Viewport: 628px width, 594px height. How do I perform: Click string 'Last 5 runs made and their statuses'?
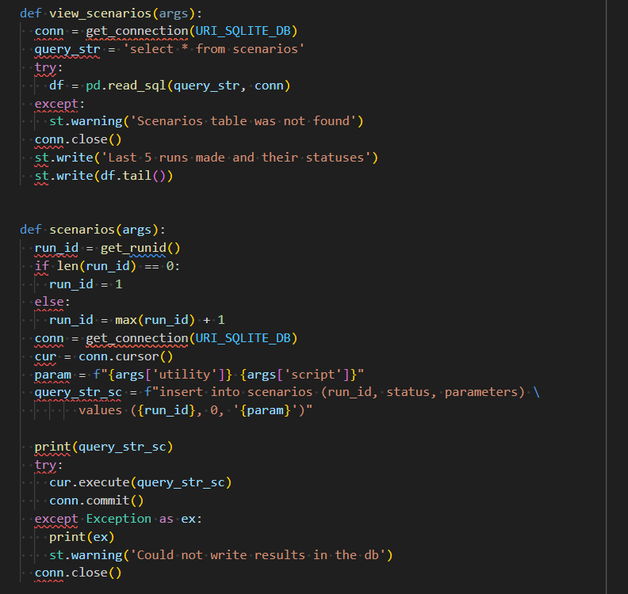[x=235, y=158]
